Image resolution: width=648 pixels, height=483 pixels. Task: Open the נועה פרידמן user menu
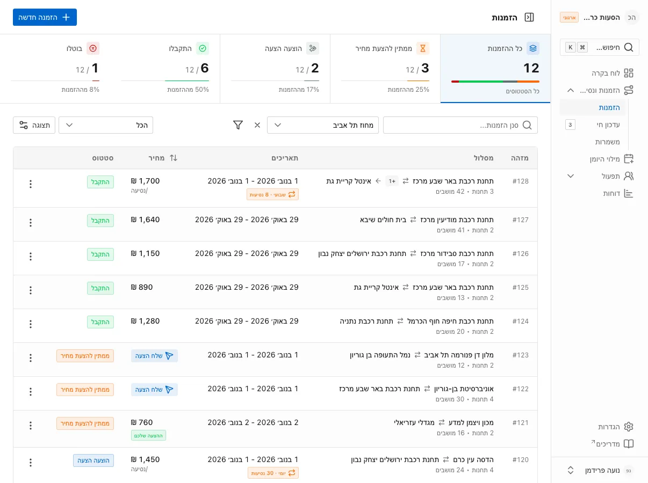600,470
